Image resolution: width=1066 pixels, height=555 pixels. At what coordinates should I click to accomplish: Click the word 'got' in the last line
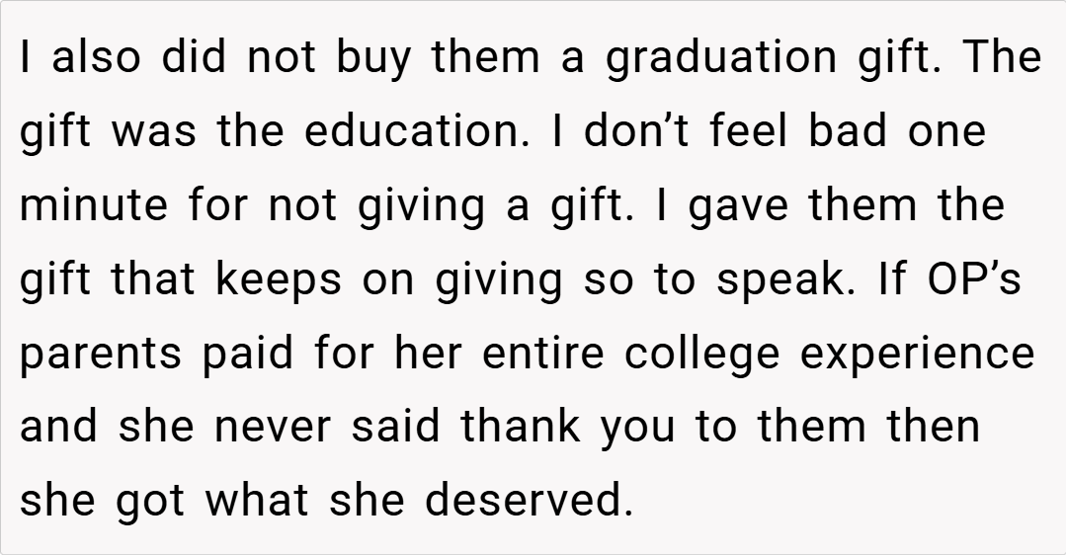pos(151,503)
